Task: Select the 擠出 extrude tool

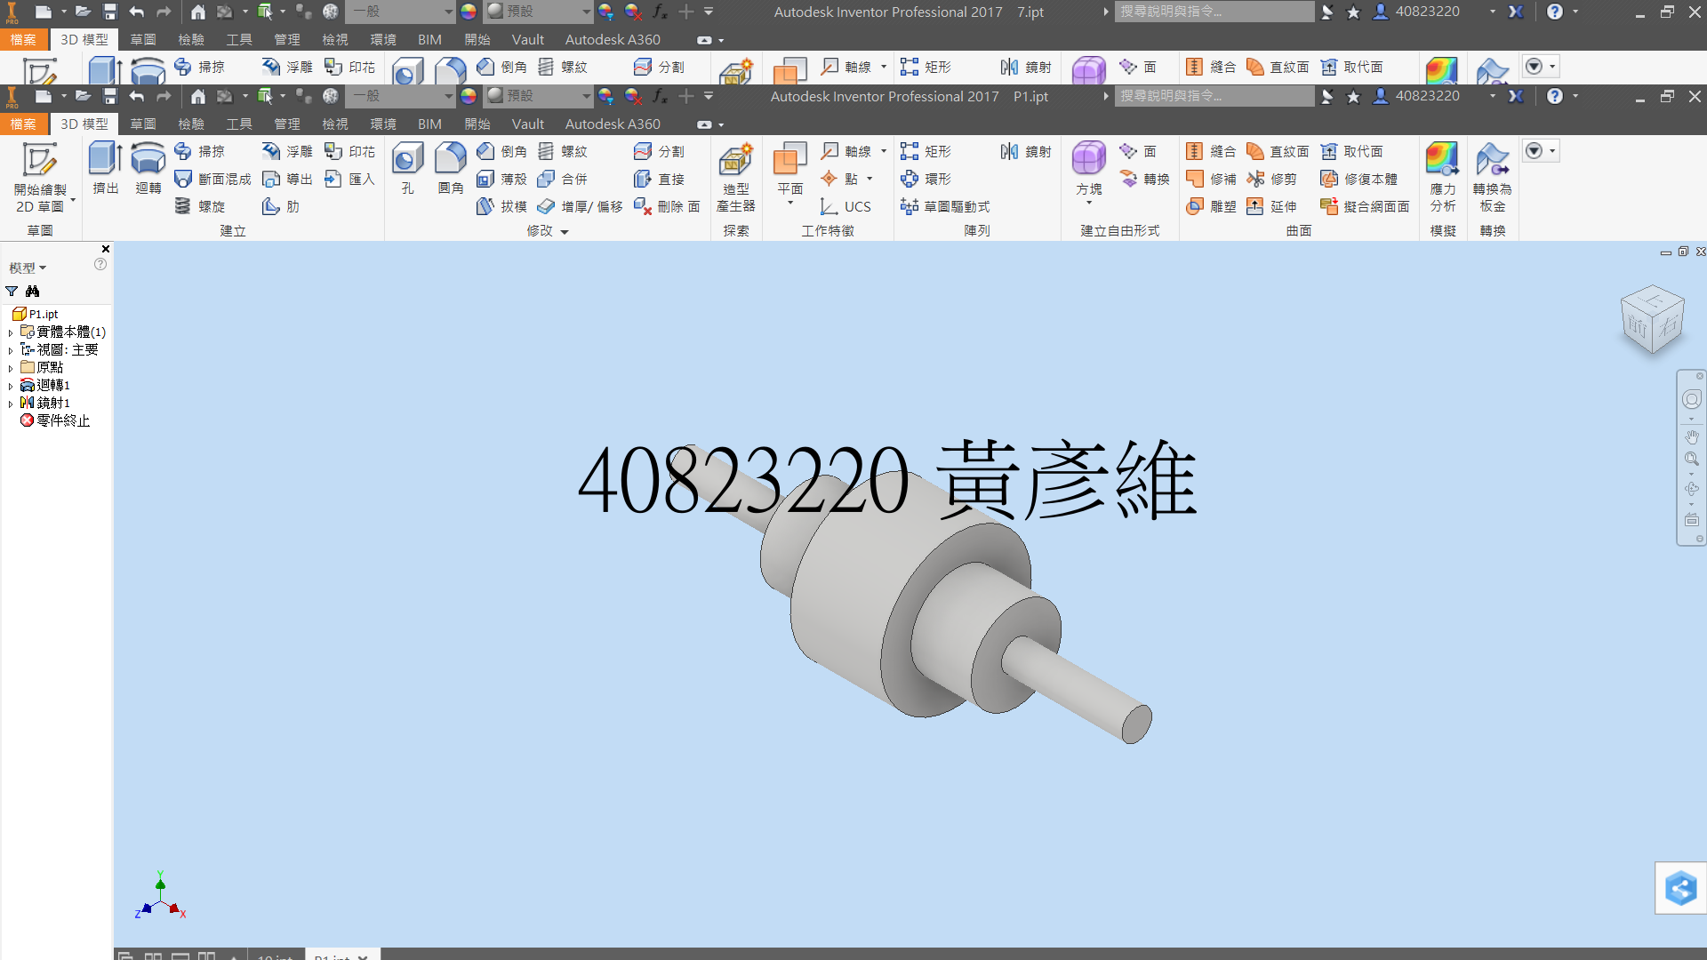Action: click(106, 168)
